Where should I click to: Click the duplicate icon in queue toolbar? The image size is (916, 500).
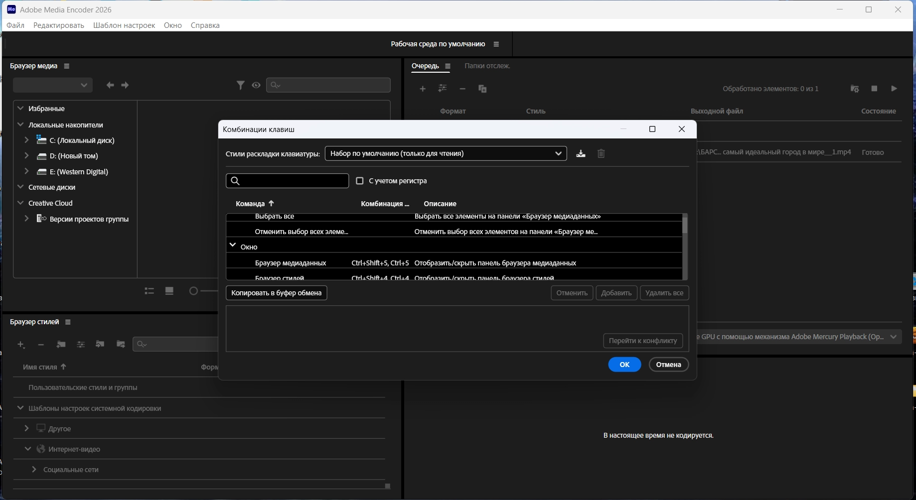(482, 89)
